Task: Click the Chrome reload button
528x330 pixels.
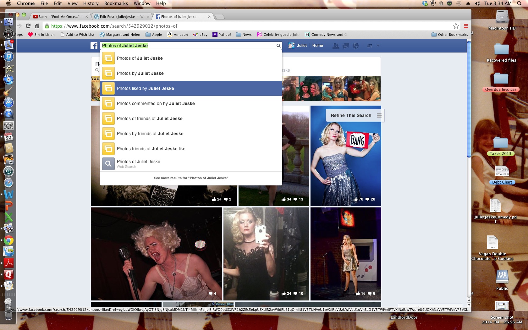Action: click(28, 26)
